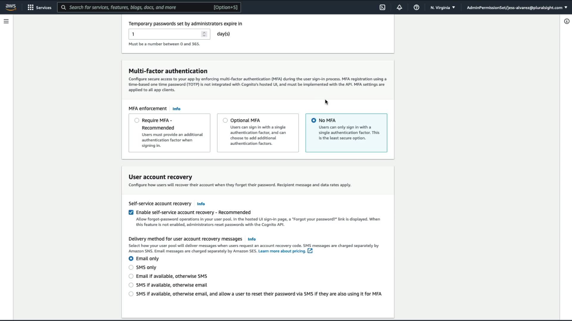Image resolution: width=572 pixels, height=321 pixels.
Task: Open the Info link beside MFA enforcement
Action: point(176,109)
